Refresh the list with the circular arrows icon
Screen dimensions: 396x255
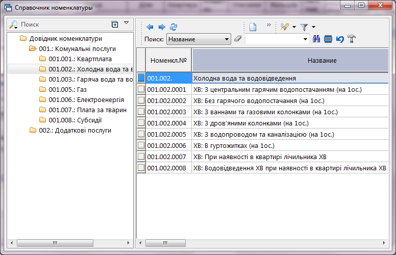point(174,27)
